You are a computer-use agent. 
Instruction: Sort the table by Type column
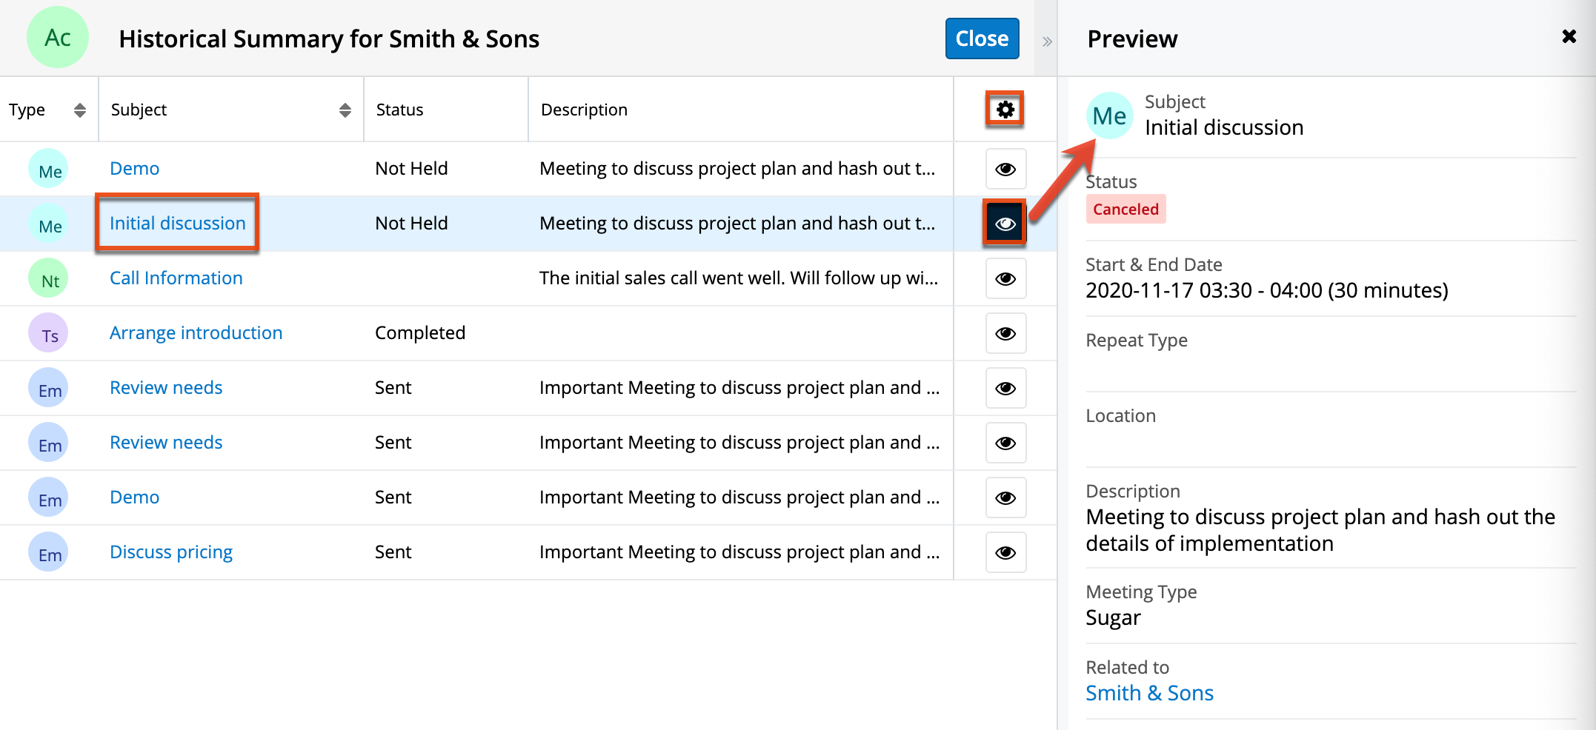pyautogui.click(x=79, y=109)
